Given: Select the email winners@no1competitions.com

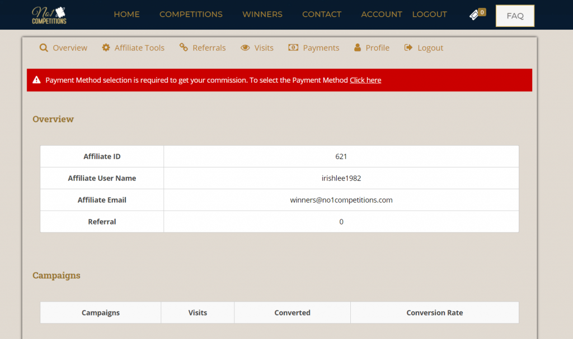Looking at the screenshot, I should click(341, 200).
